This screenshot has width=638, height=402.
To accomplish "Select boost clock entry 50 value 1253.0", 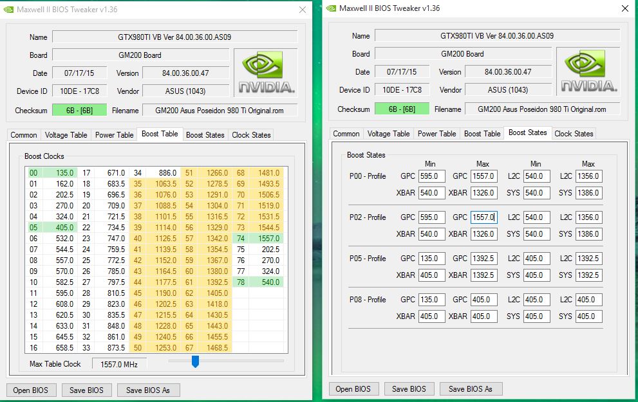I will [x=163, y=348].
